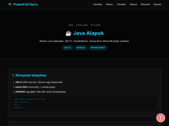Viewport: 169px width, 126px height.
Task: Select Discord in the top navigation
Action: point(133,4)
